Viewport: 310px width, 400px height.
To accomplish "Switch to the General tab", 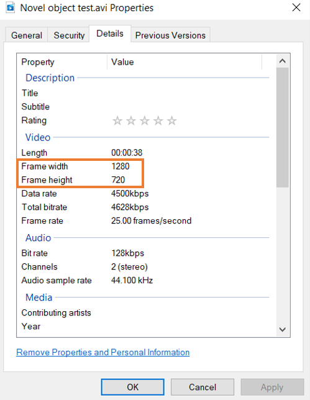I will tap(27, 35).
